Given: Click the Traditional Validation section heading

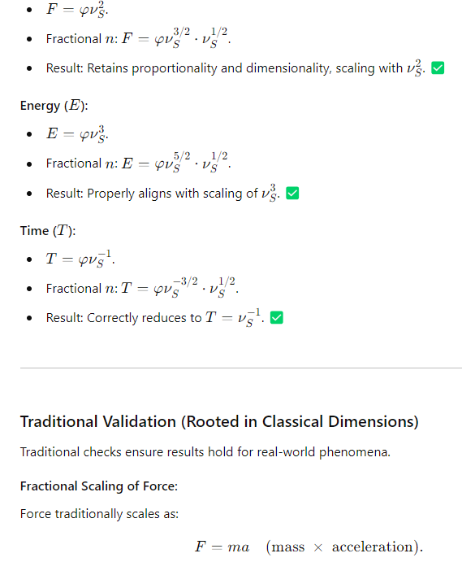Looking at the screenshot, I should [x=219, y=421].
